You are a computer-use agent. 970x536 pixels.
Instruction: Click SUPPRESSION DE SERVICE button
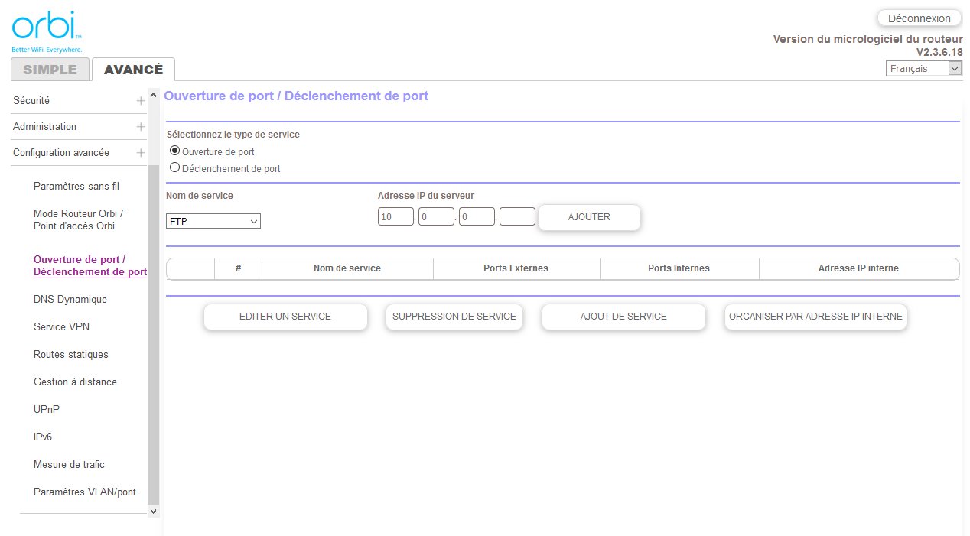454,317
